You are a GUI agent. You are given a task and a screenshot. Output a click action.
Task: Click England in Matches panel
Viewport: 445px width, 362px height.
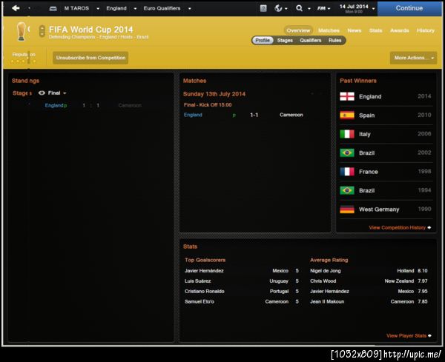(x=193, y=115)
